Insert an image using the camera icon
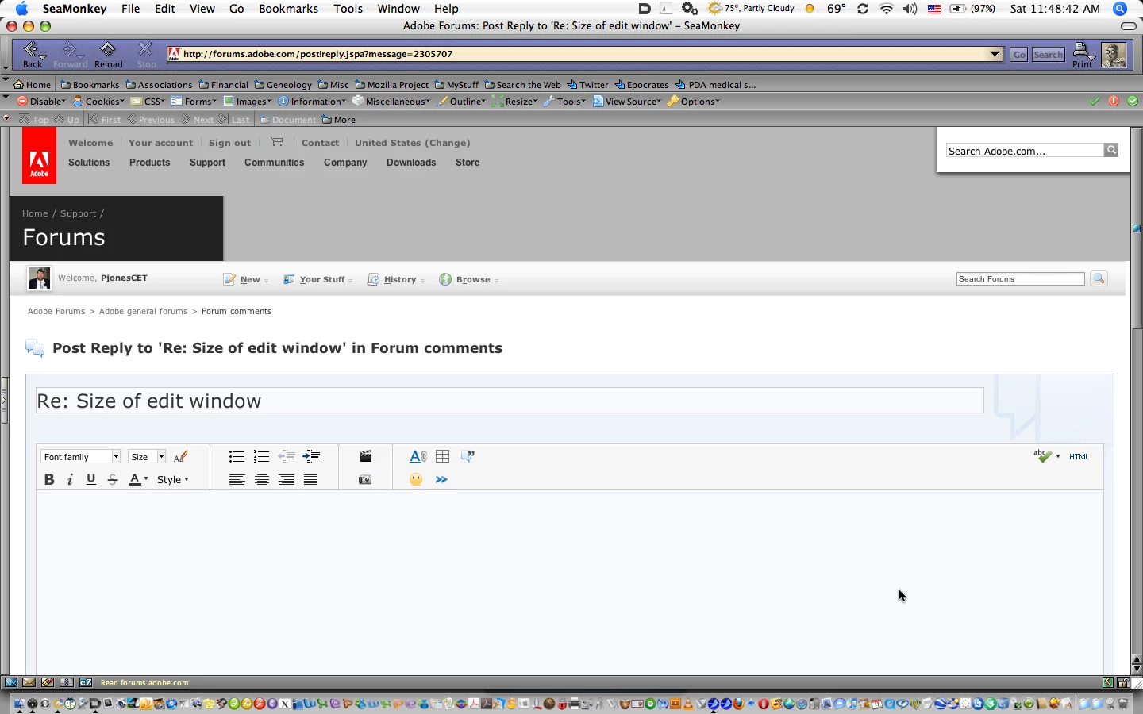The image size is (1143, 714). (x=365, y=479)
